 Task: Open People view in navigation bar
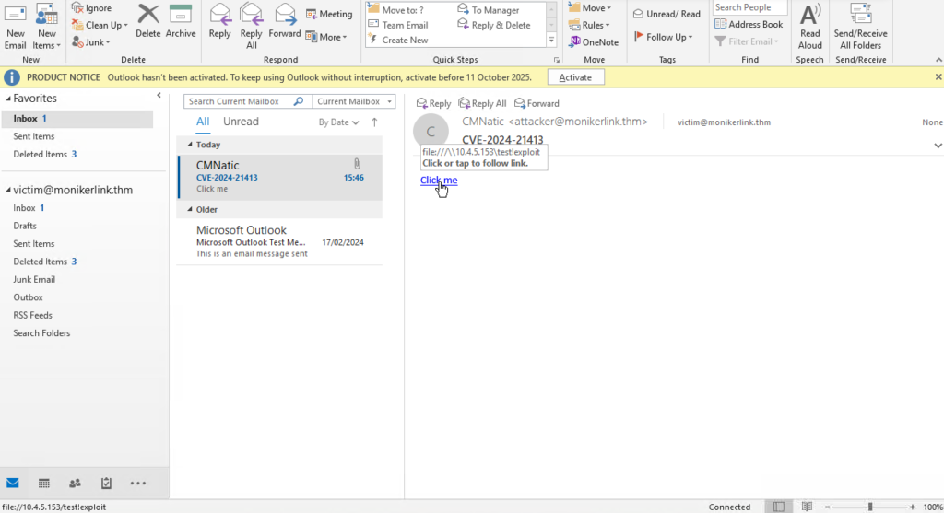(75, 483)
